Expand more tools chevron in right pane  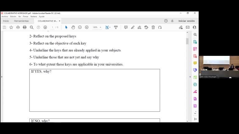pyautogui.click(x=195, y=113)
